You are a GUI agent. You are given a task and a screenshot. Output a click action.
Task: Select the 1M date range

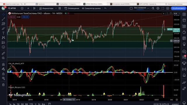(18, 104)
